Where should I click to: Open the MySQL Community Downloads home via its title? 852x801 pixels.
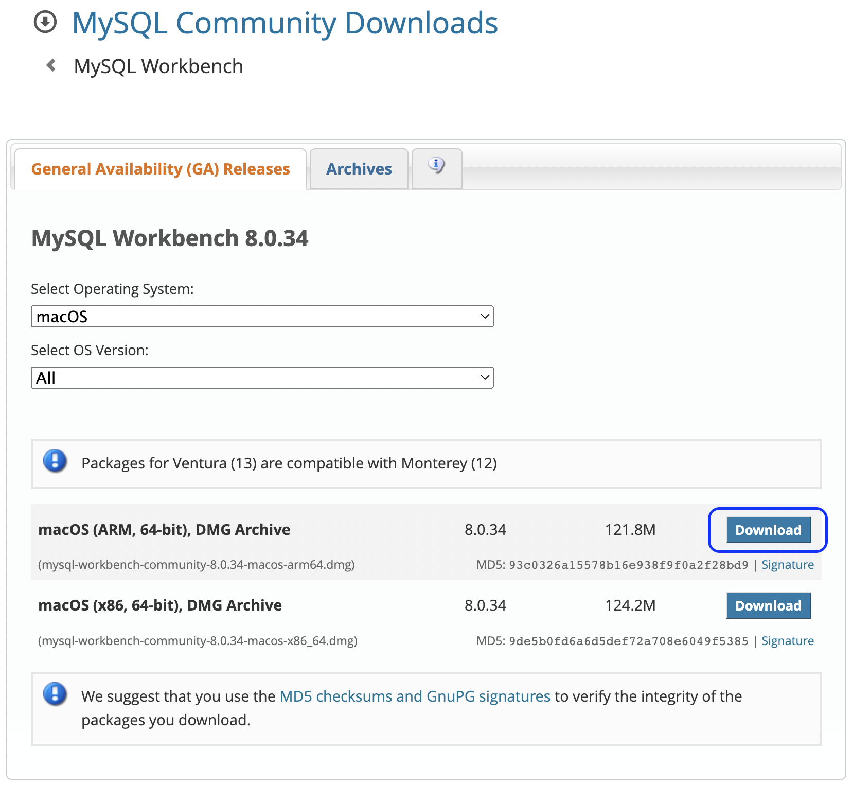pyautogui.click(x=285, y=23)
